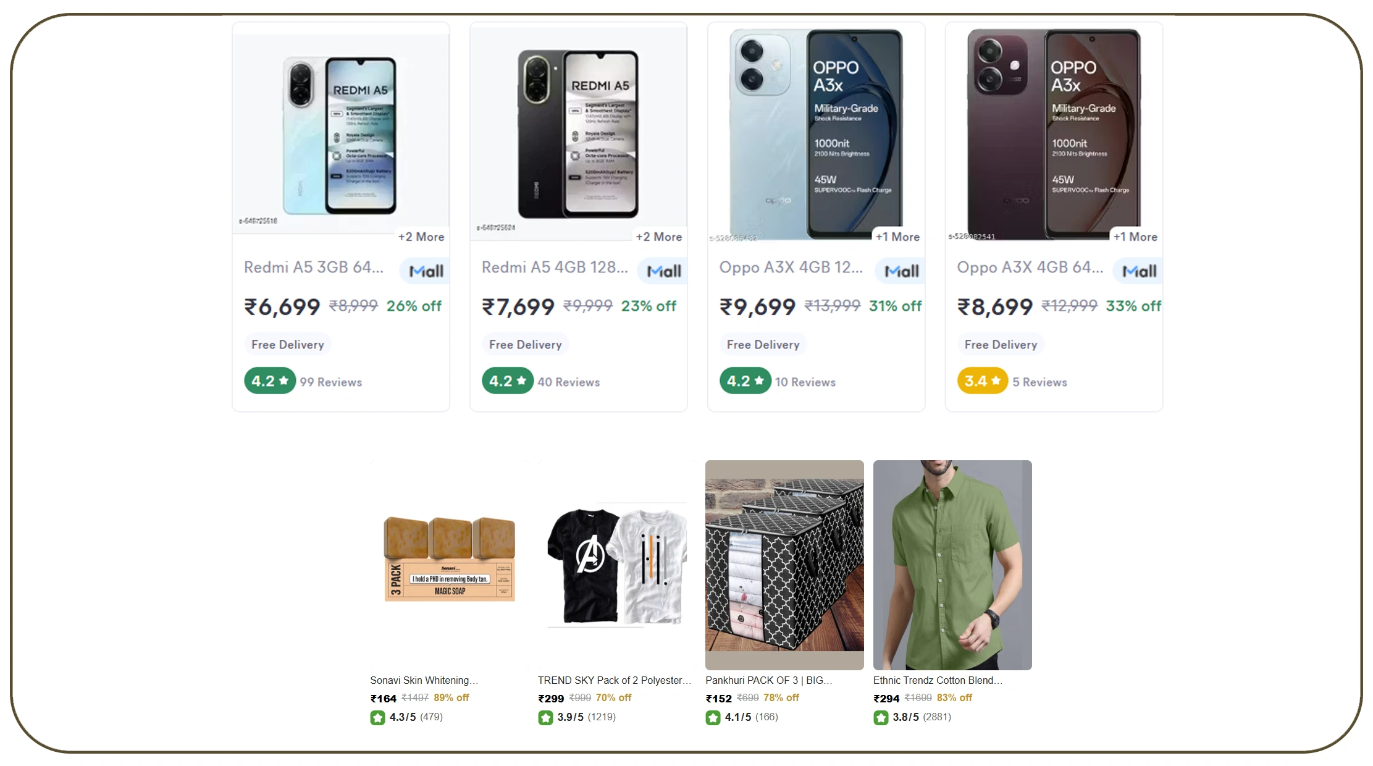This screenshot has height=766, width=1373.
Task: Expand '+2 More' on Redmi A5 4GB
Action: [659, 237]
